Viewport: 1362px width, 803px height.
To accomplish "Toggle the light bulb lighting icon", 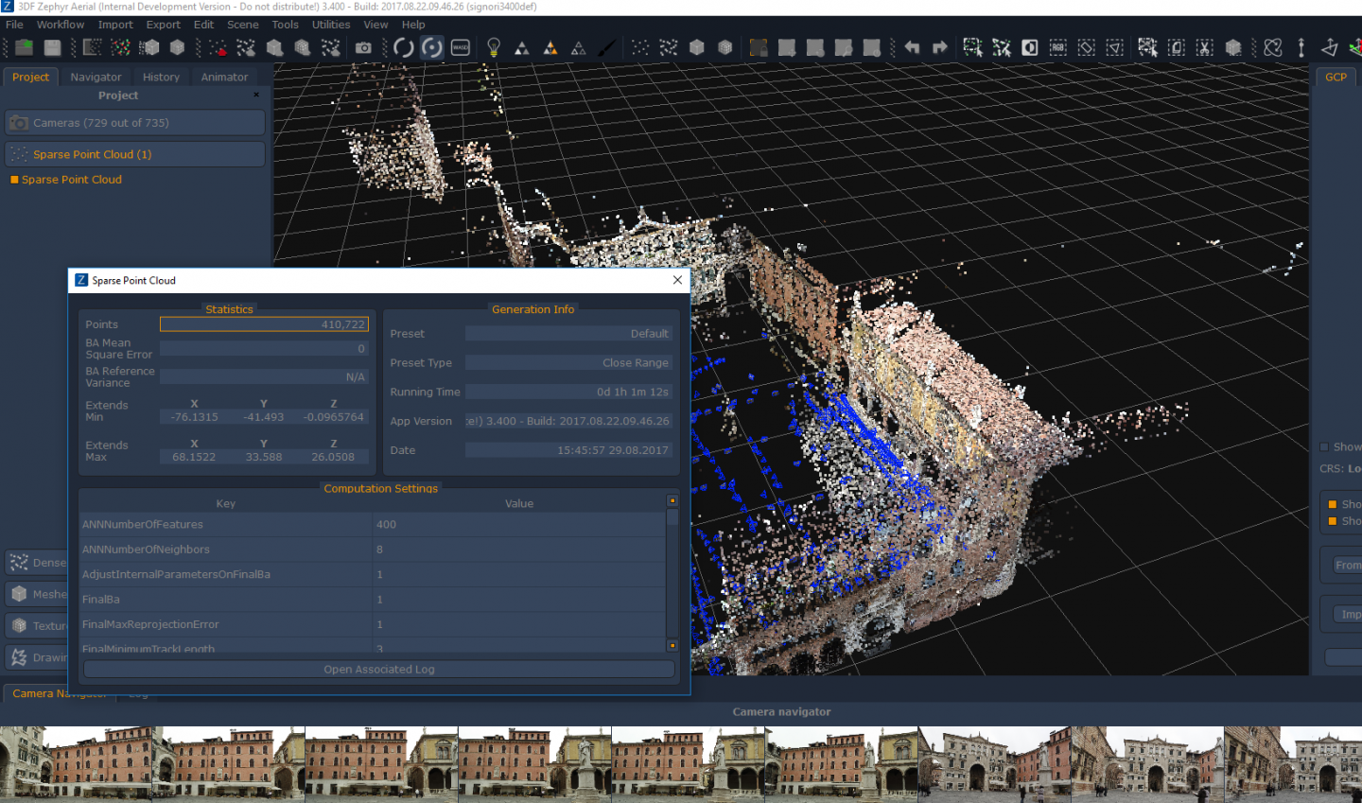I will [x=493, y=47].
